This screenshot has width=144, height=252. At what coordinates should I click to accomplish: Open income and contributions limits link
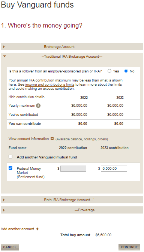[x=50, y=85]
